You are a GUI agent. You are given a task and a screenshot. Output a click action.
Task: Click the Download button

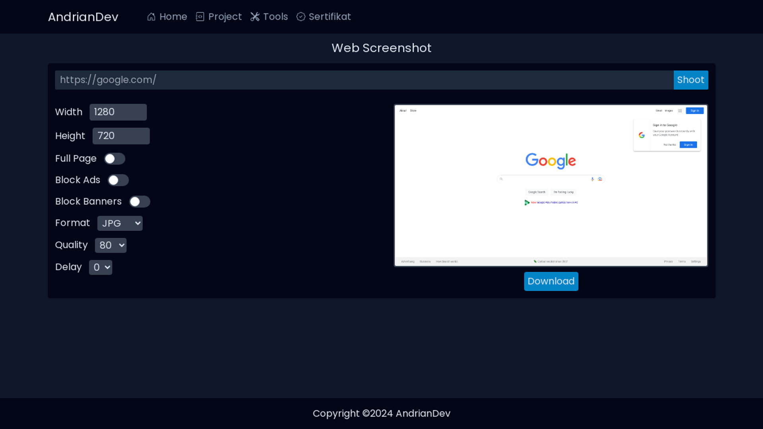(x=551, y=281)
